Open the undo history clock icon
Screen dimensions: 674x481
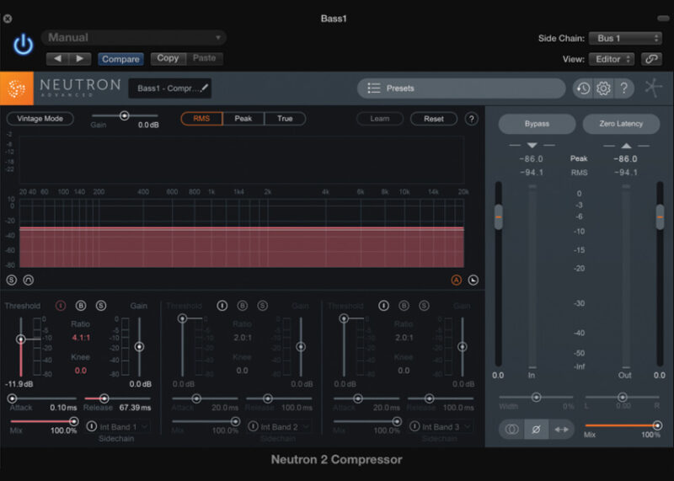click(583, 88)
